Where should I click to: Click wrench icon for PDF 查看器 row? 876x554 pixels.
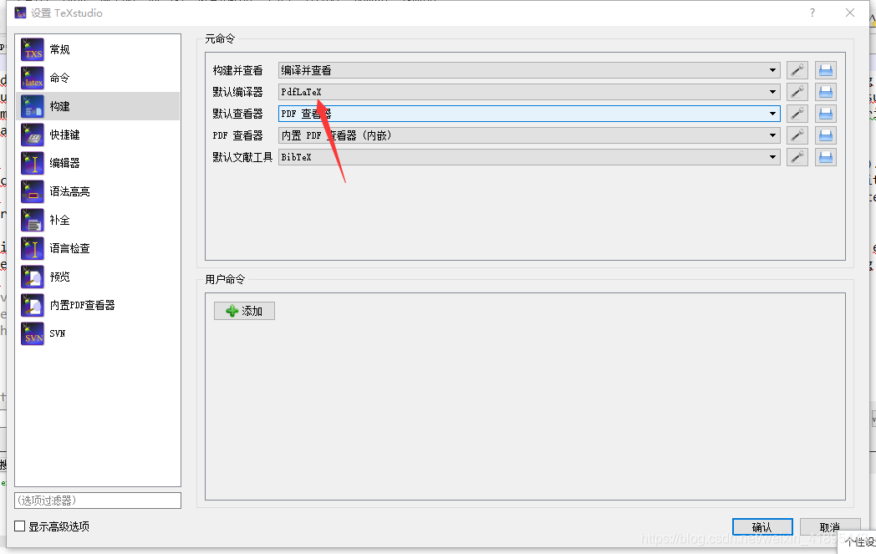797,135
